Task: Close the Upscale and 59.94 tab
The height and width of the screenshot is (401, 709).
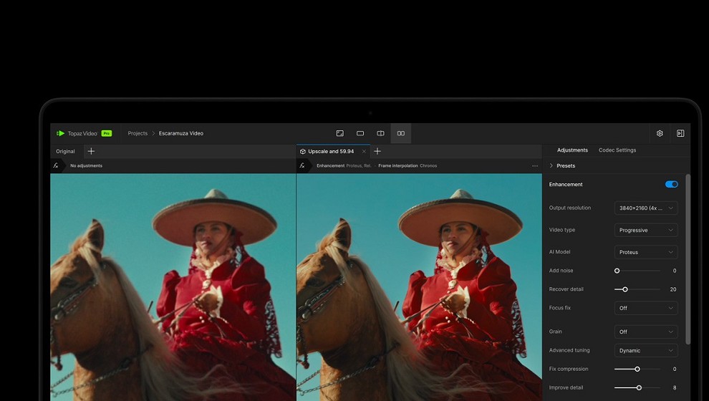Action: click(x=364, y=151)
